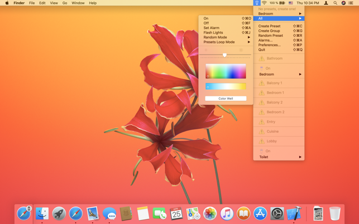Click the Entry light row
This screenshot has height=224, width=359.
[x=279, y=122]
